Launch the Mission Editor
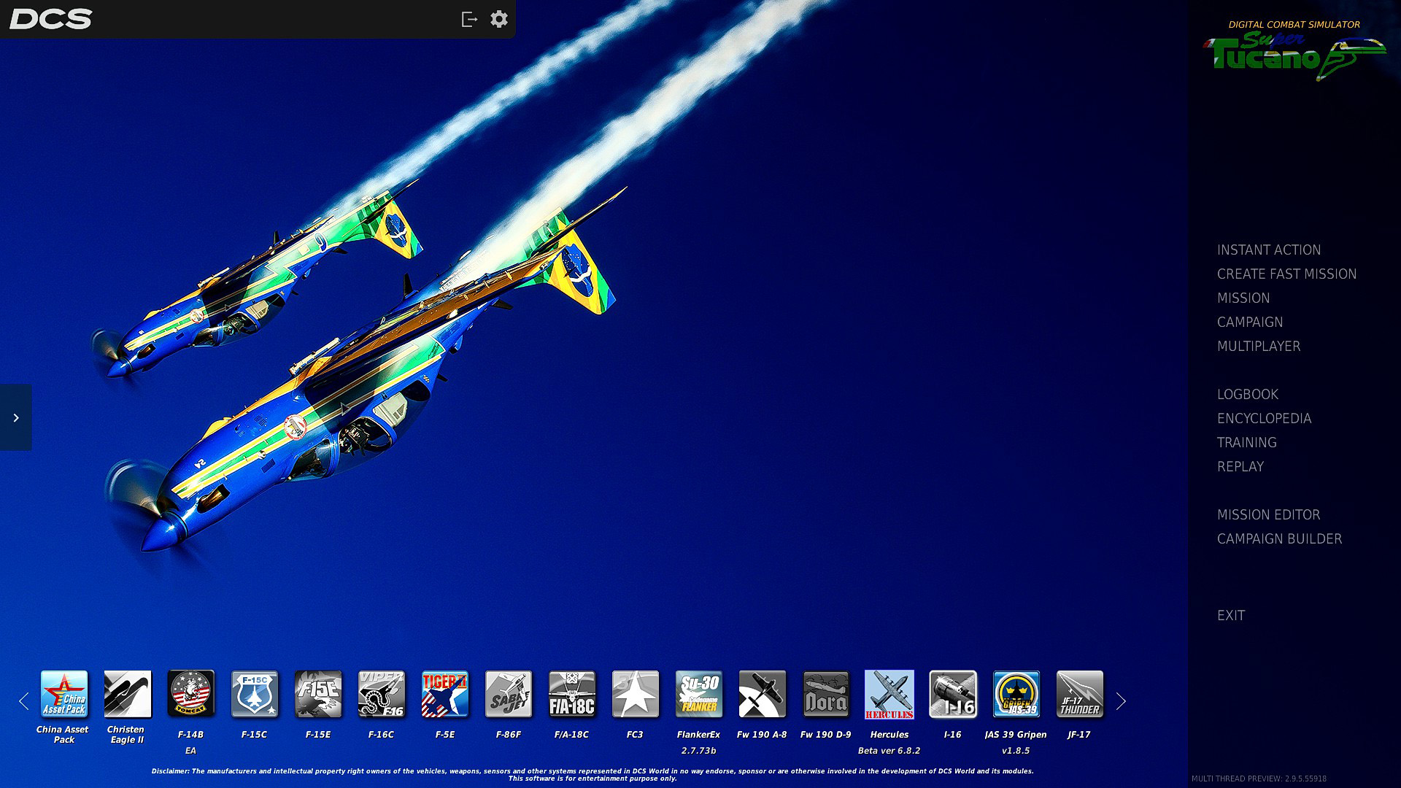 point(1268,515)
